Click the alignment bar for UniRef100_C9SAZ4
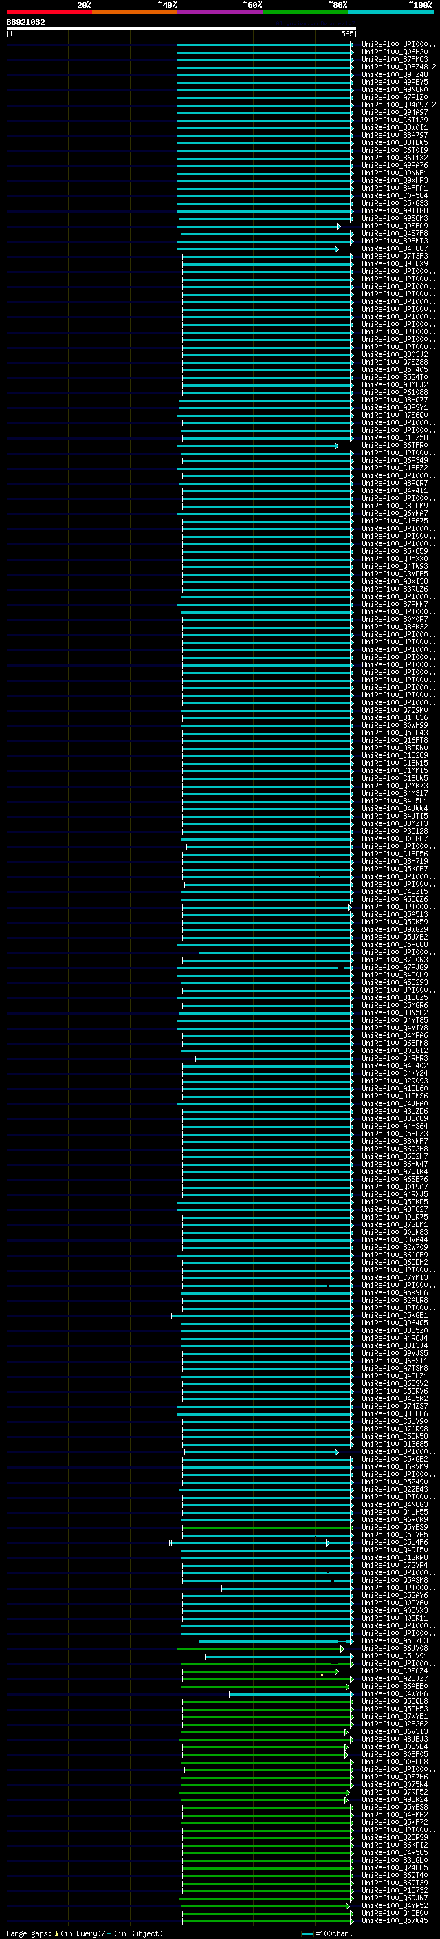The image size is (440, 1939). (261, 1671)
